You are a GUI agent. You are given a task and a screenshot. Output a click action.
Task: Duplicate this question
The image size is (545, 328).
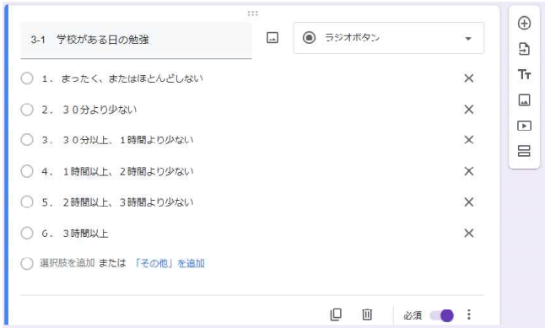coord(336,315)
